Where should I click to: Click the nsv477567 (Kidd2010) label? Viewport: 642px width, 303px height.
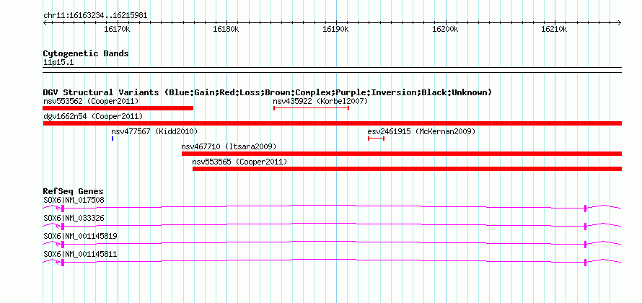154,131
